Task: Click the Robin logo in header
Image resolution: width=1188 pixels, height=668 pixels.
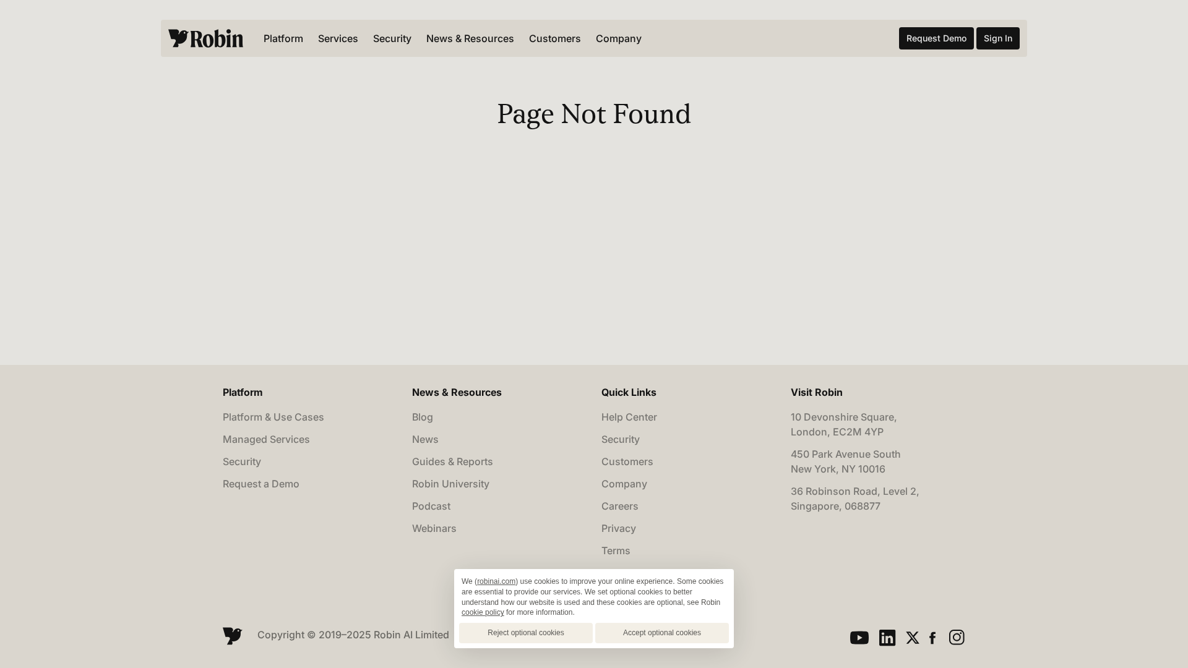Action: (205, 38)
